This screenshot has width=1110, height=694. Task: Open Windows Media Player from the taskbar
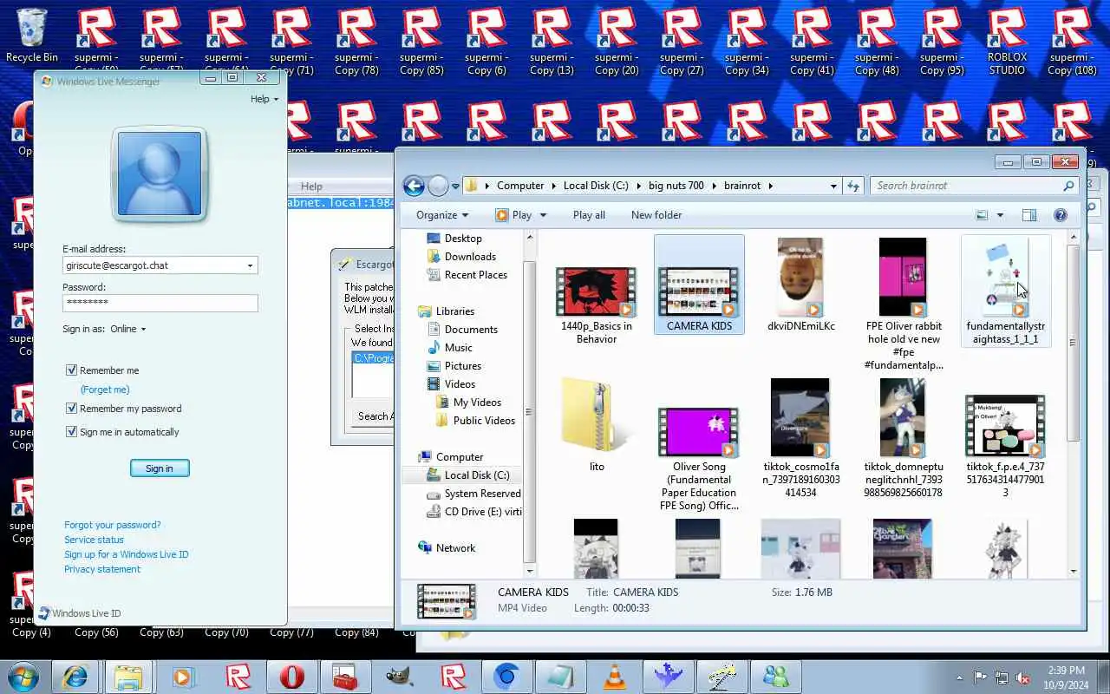(183, 676)
